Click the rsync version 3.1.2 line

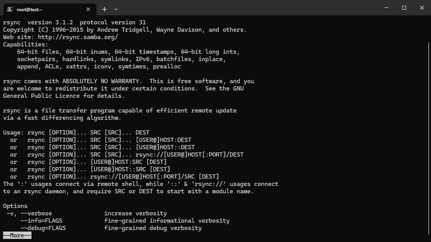(x=74, y=22)
